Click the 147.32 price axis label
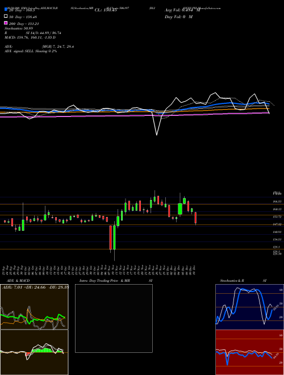The height and width of the screenshot is (375, 284). coord(277,224)
